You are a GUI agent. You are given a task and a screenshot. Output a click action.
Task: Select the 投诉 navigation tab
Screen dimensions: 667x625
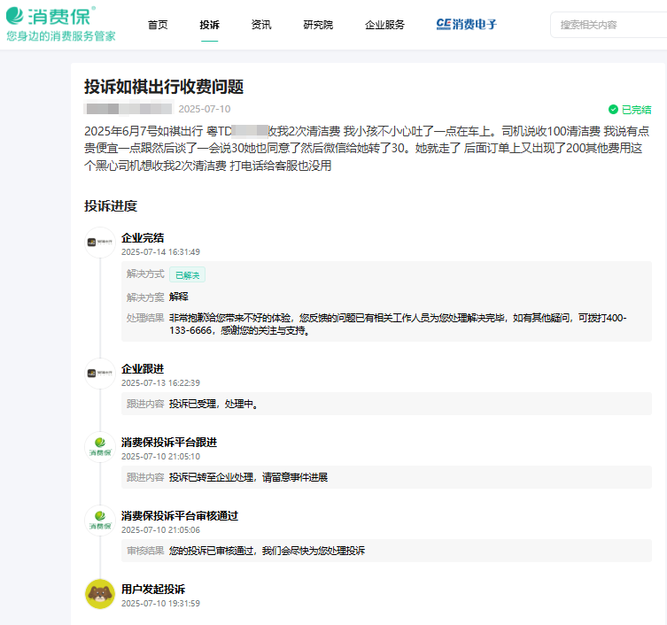point(209,25)
